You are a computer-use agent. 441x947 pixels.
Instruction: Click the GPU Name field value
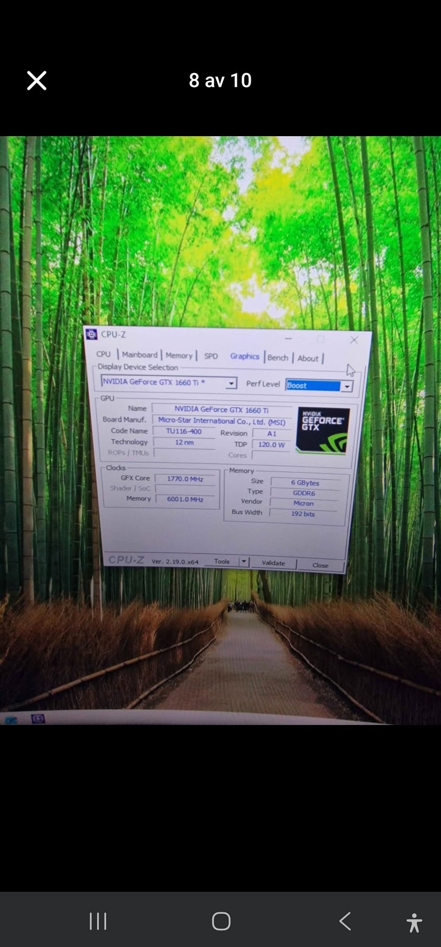tap(221, 409)
